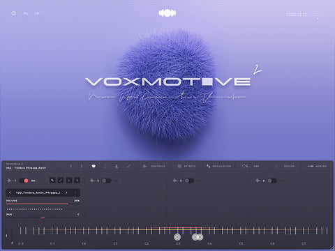Click the preset name VX2 - Timbre Phrases Amin
The image size is (335, 251).
(26, 168)
